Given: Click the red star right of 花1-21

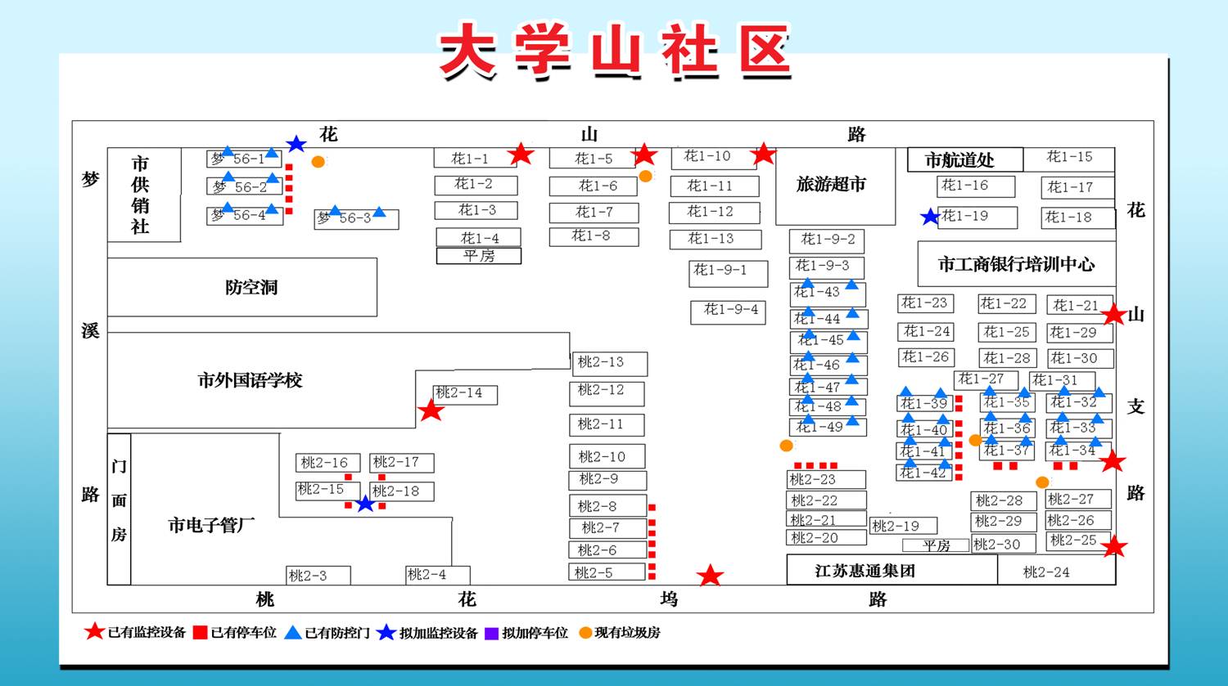Looking at the screenshot, I should coord(1113,314).
